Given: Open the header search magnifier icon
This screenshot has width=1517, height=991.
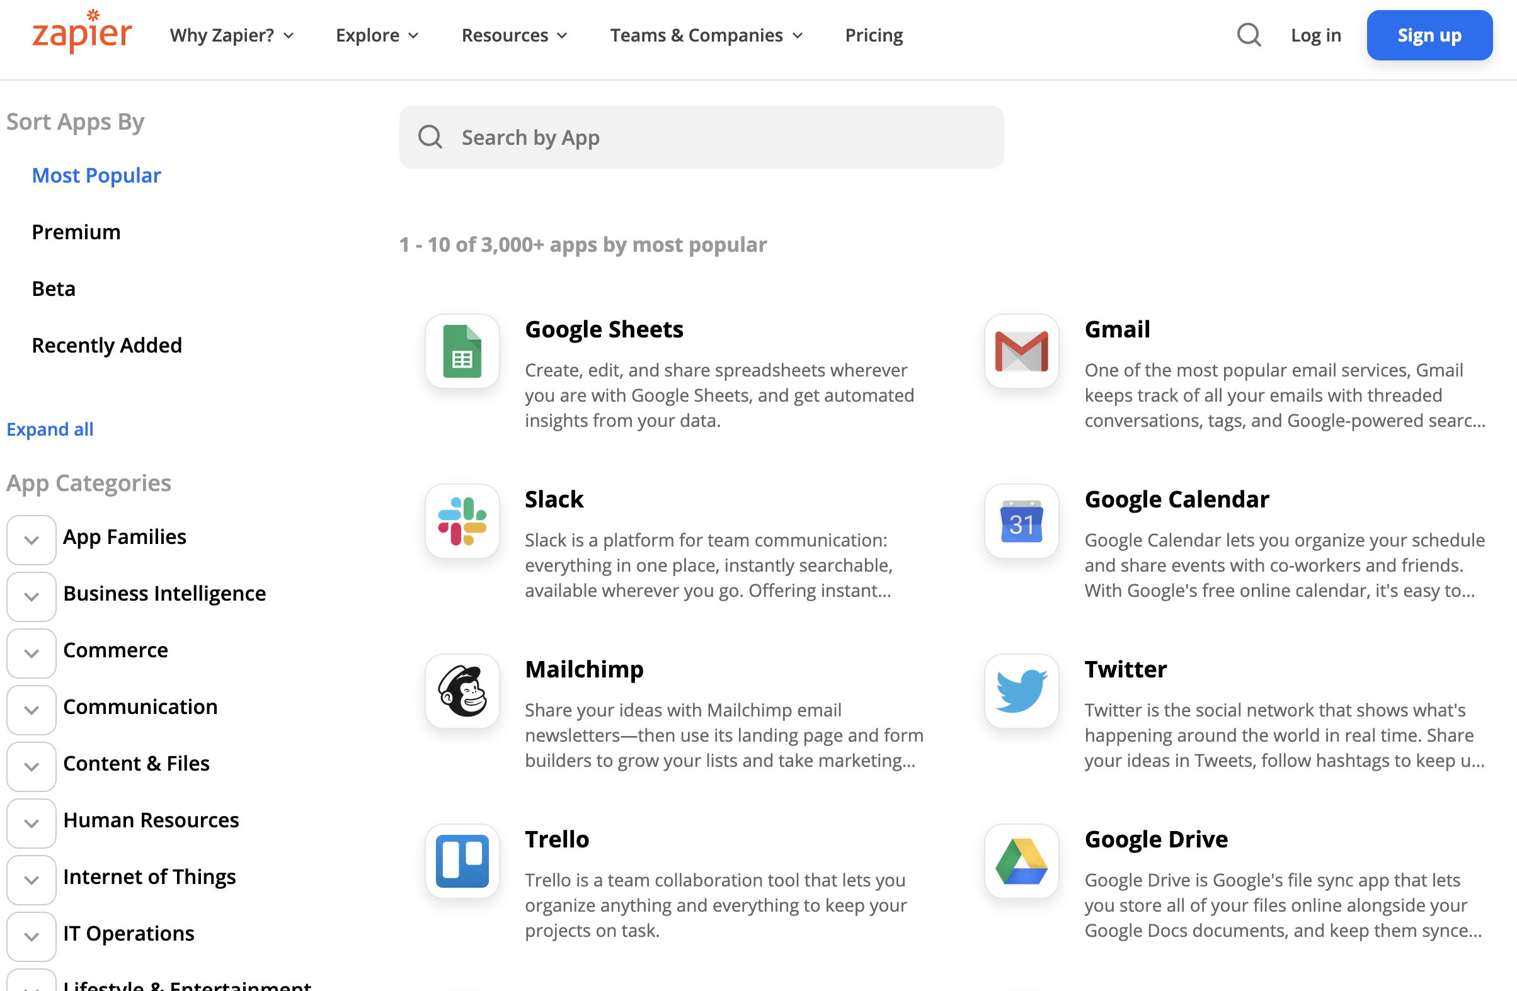Looking at the screenshot, I should tap(1249, 35).
